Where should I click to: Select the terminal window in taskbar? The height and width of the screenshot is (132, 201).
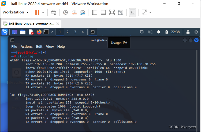93,32
